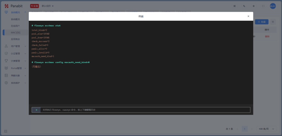Viewport: 282px width, 136px height.
Task: Click the check_success=3 output line
Action: point(40,42)
